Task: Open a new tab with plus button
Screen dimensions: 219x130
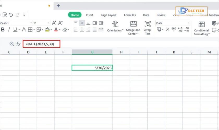Action: point(58,6)
